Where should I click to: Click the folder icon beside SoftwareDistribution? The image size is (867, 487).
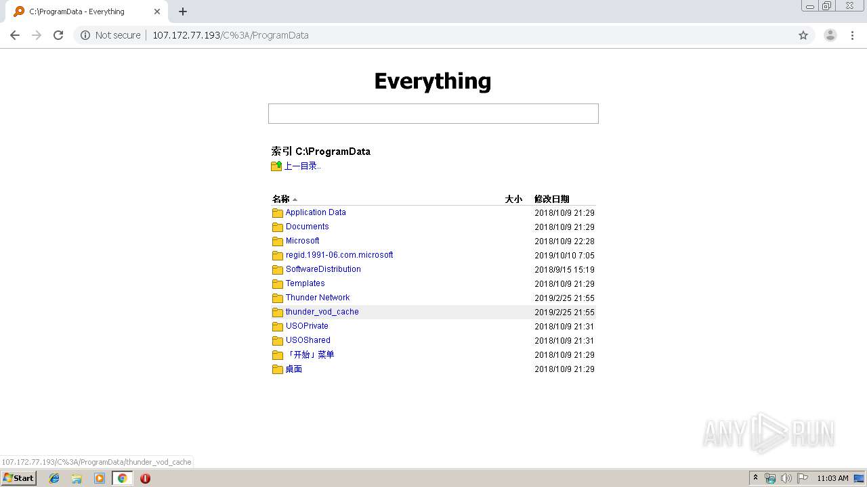[278, 270]
